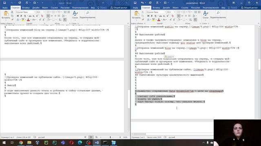The height and width of the screenshot is (146, 261).
Task: Open font name dropdown in the report window
Action: (x=35, y=12)
